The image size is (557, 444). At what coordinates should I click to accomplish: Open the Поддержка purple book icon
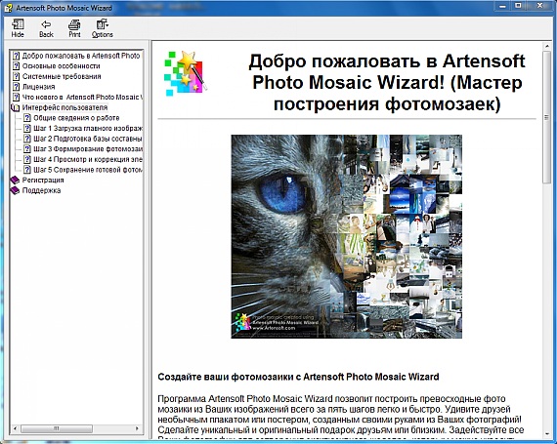[15, 190]
